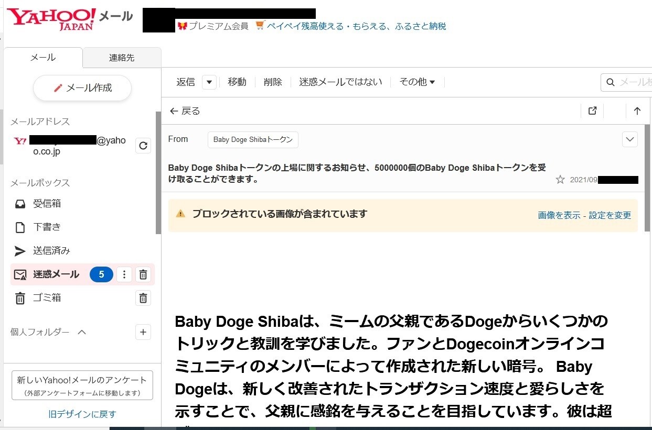Screen dimensions: 652x430
Task: Switch to the メール tab
Action: coord(43,58)
